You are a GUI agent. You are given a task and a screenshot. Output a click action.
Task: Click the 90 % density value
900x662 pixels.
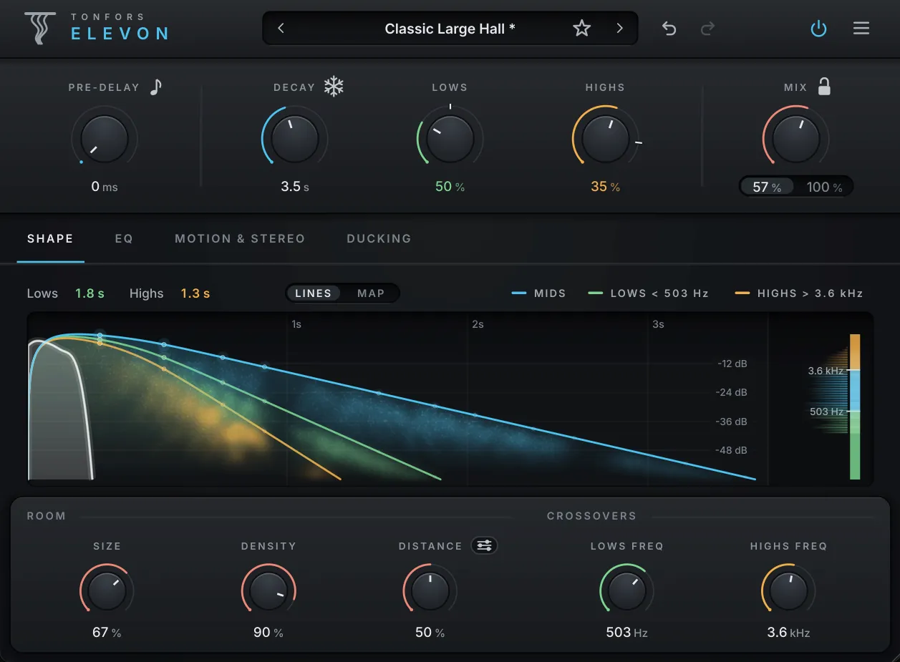(x=268, y=633)
